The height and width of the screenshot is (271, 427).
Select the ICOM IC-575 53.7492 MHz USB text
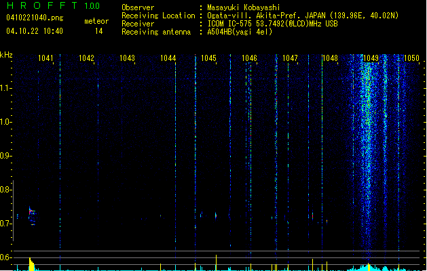click(272, 24)
